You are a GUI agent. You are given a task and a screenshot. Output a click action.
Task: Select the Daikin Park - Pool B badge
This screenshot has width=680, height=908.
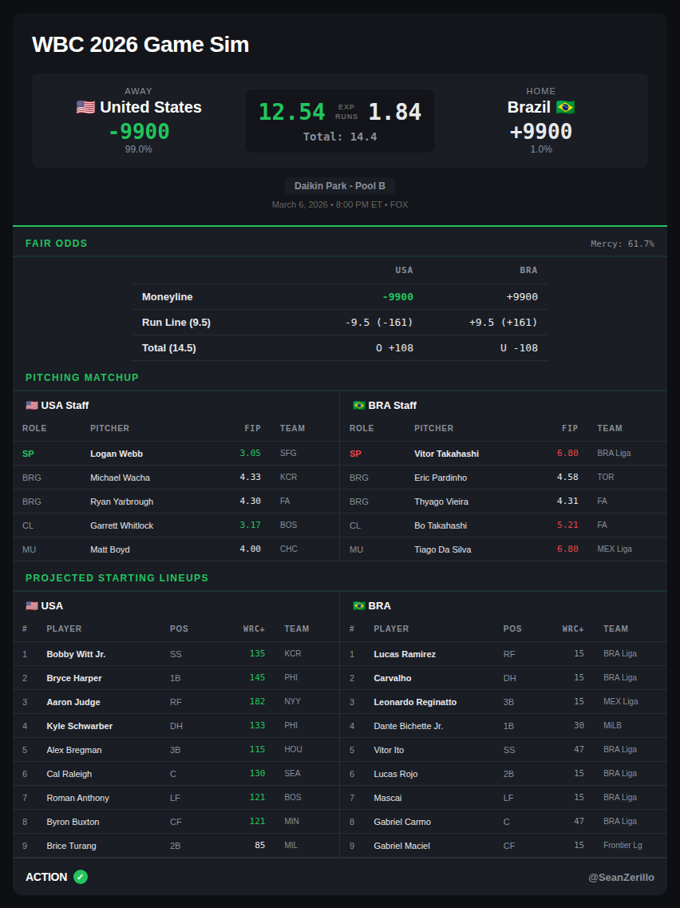click(340, 186)
